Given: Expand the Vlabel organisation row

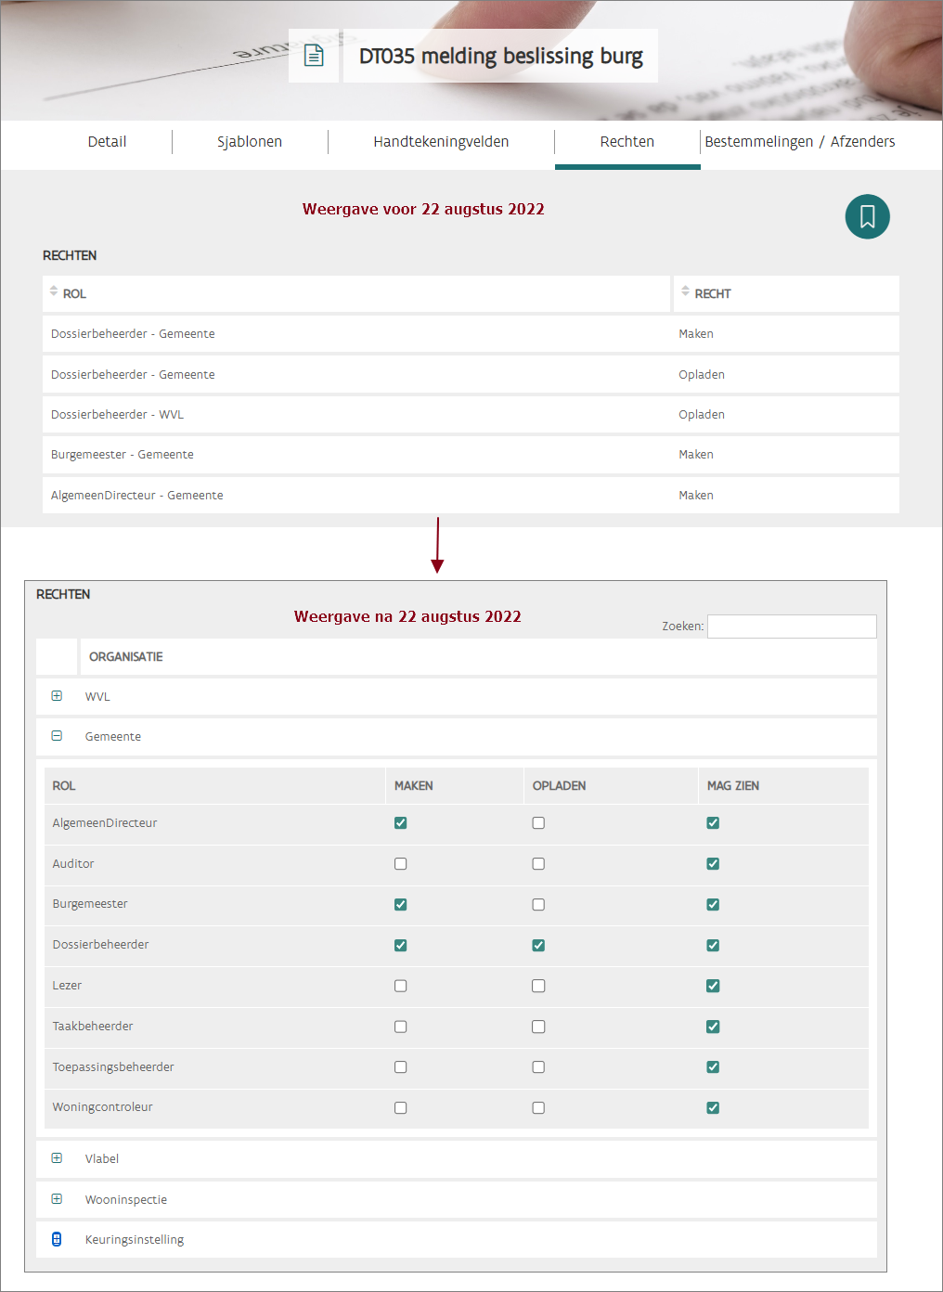Looking at the screenshot, I should (57, 1158).
